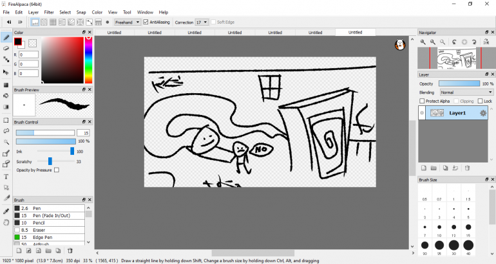Screen dimensions: 496x264
Task: Check the Opacity by Pressure box
Action: pyautogui.click(x=57, y=170)
